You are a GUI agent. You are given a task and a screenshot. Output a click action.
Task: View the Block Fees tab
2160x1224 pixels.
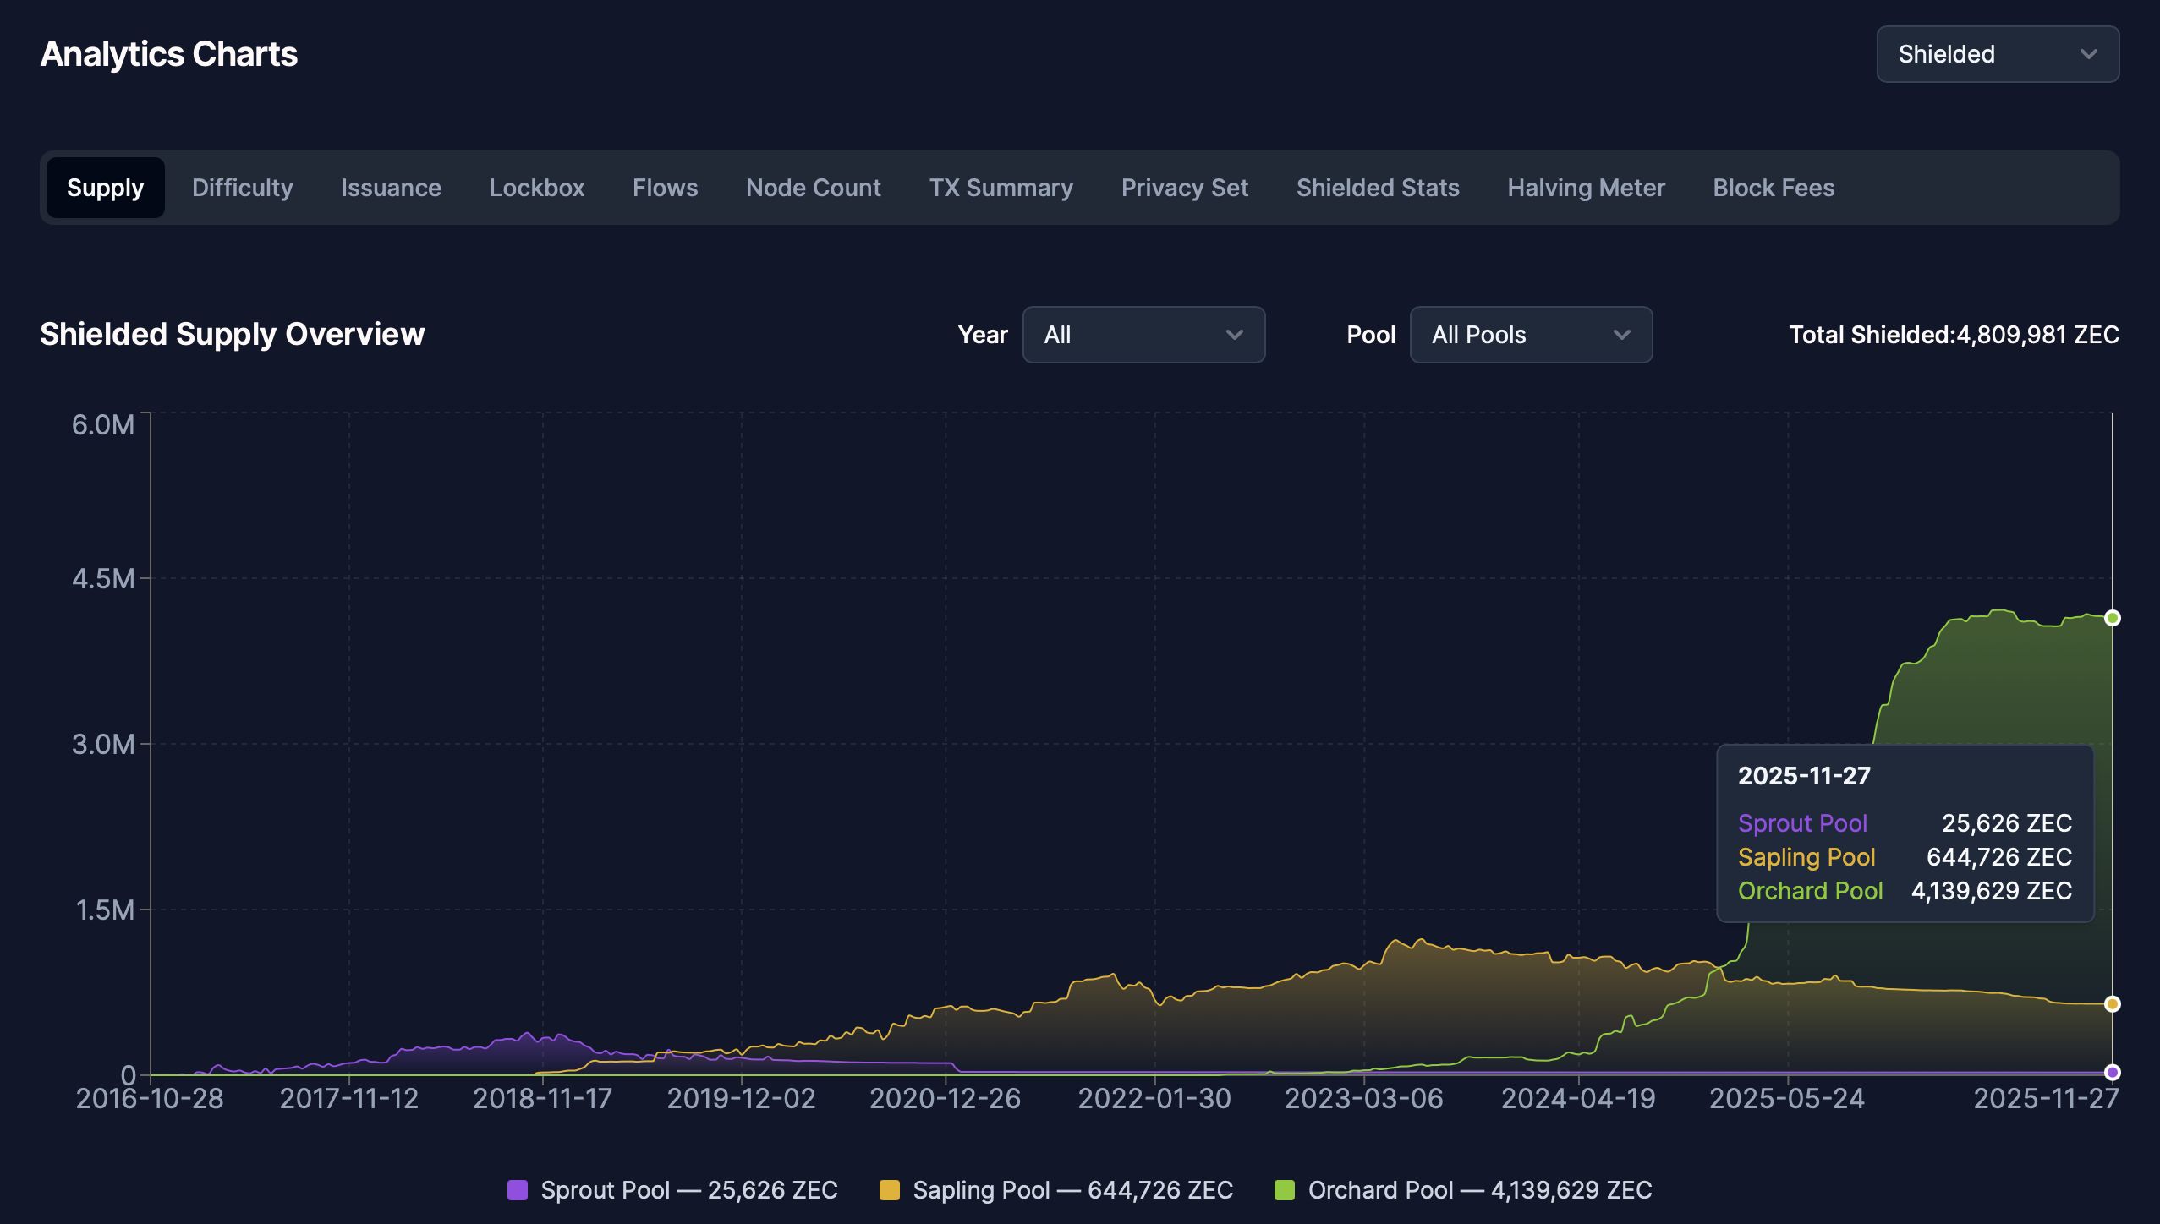coord(1773,188)
